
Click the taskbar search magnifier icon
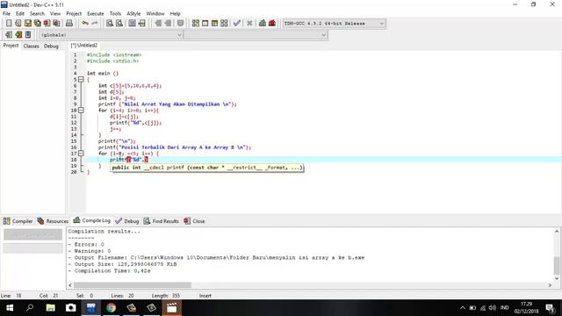click(30, 308)
